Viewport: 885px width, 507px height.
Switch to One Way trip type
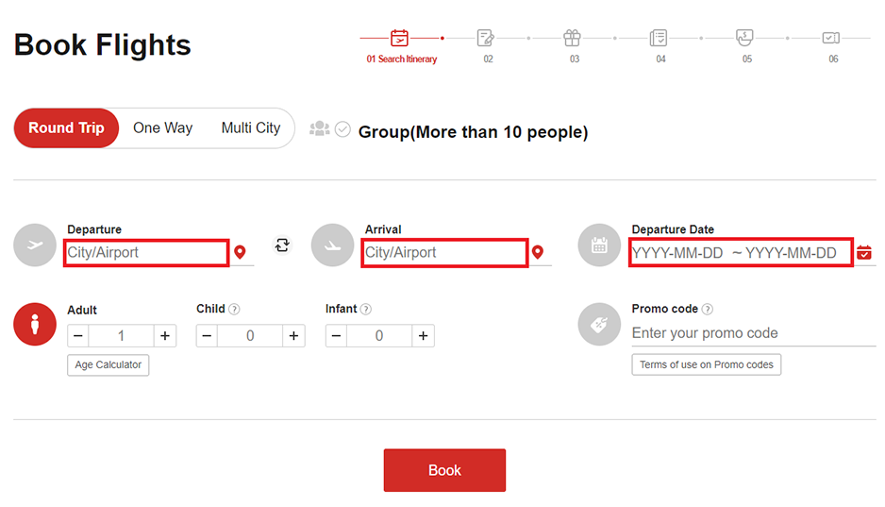click(x=162, y=128)
